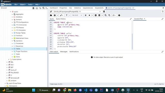Launch the PSQL tool terminal icon

point(47,8)
